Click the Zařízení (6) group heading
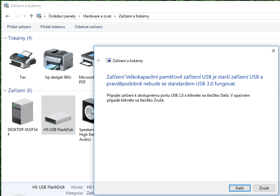Screen dimensions: 280x196 coord(20,91)
